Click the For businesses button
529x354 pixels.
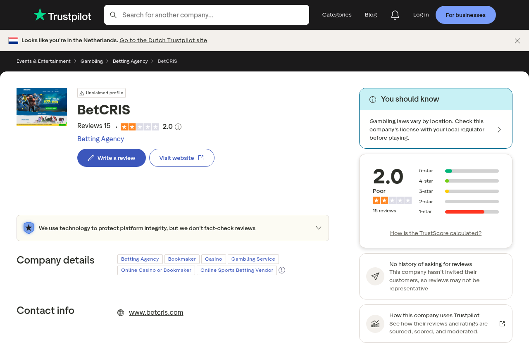(x=466, y=15)
